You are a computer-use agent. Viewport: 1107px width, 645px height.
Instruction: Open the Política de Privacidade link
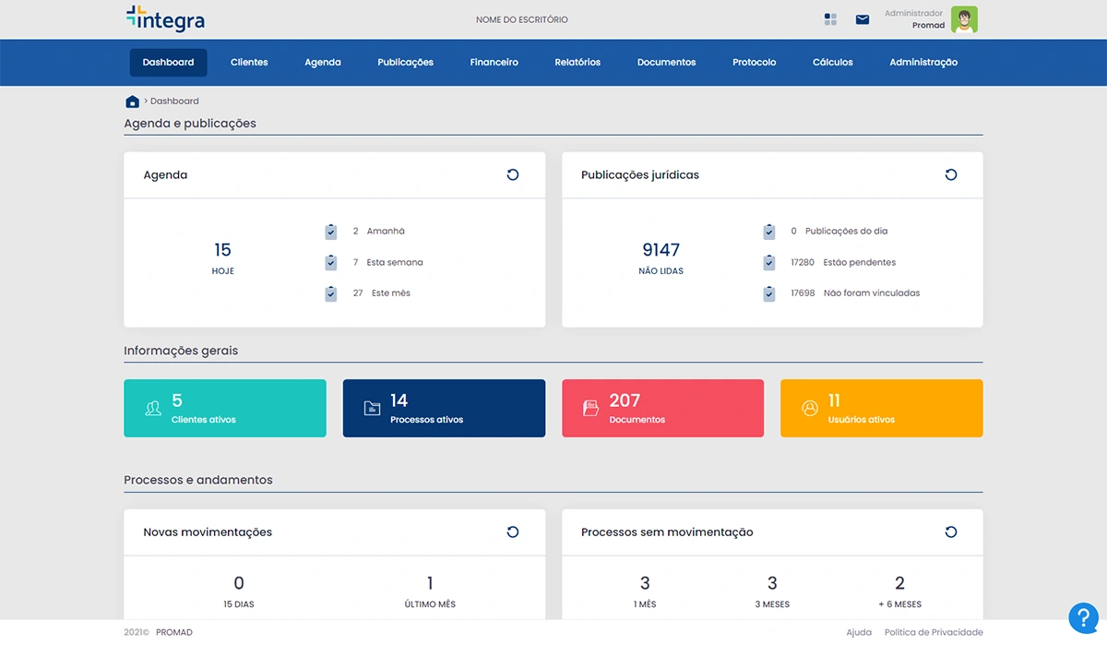coord(933,632)
